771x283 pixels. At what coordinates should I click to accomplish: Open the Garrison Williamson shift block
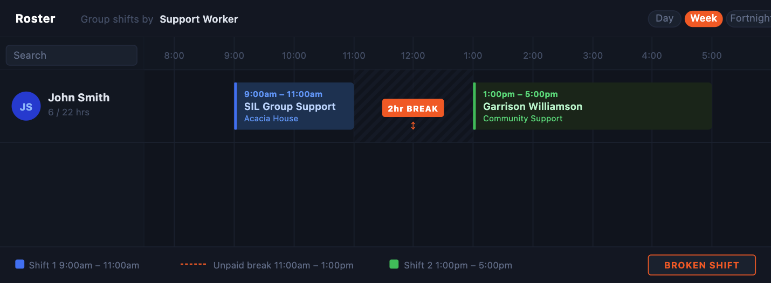click(592, 106)
